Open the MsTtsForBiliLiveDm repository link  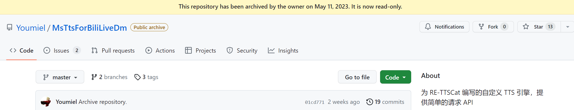[89, 28]
